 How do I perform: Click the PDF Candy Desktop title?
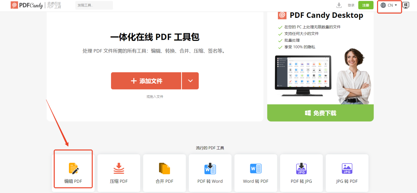(x=326, y=15)
